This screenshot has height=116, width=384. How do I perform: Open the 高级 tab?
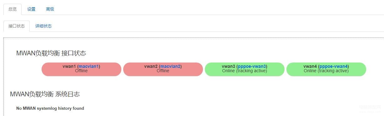tap(50, 9)
